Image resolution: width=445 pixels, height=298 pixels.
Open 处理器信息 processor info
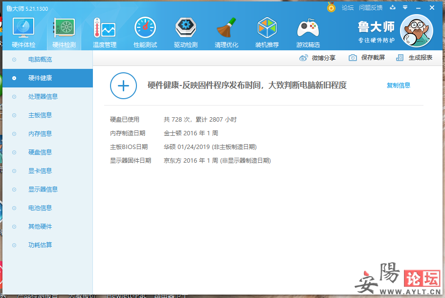click(x=48, y=97)
